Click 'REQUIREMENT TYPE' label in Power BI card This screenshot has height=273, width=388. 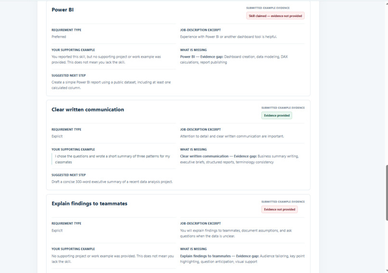[x=66, y=30]
